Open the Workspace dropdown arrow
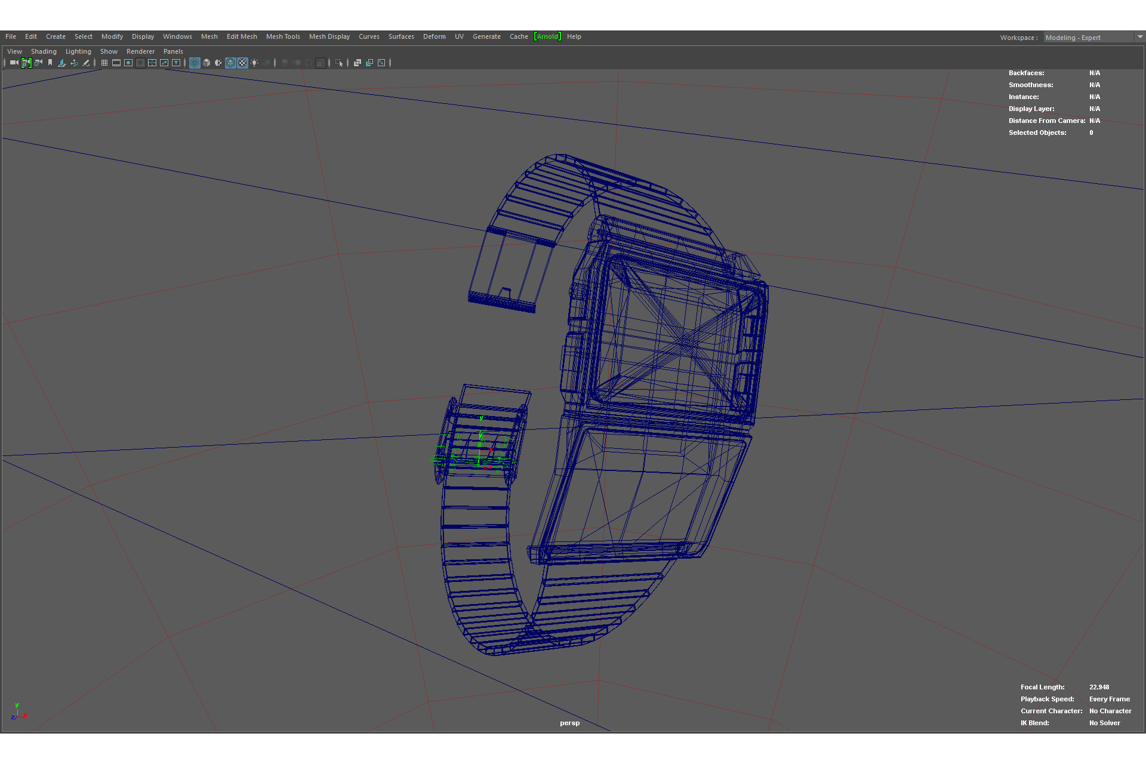The image size is (1146, 764). pyautogui.click(x=1140, y=37)
